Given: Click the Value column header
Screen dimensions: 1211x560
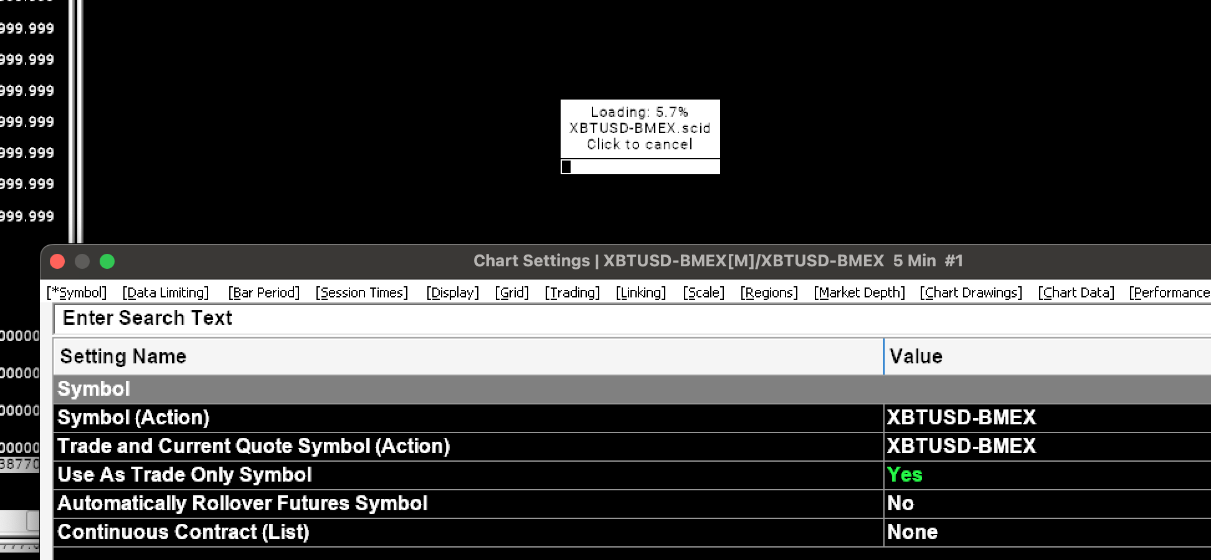Looking at the screenshot, I should pyautogui.click(x=1048, y=357).
